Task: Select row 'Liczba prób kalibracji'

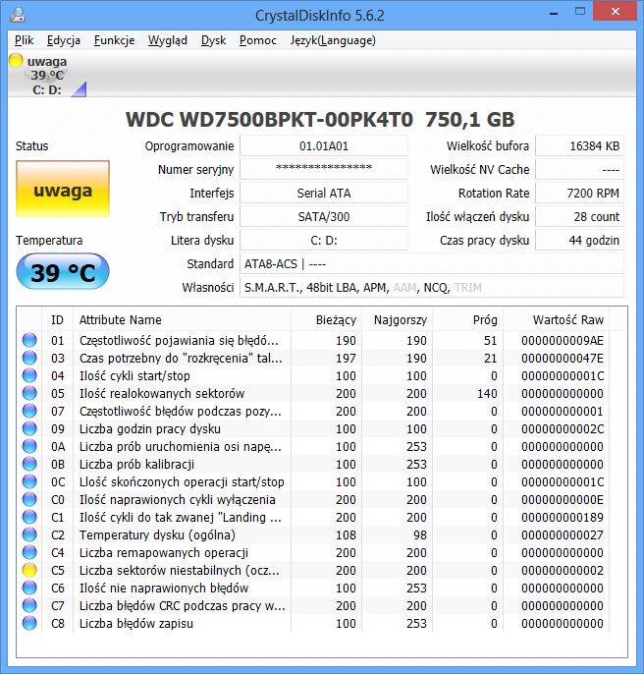Action: coord(313,464)
